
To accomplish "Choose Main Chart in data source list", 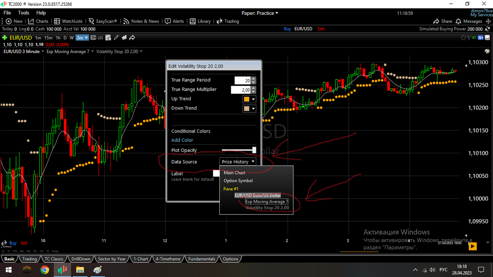I will click(x=234, y=173).
